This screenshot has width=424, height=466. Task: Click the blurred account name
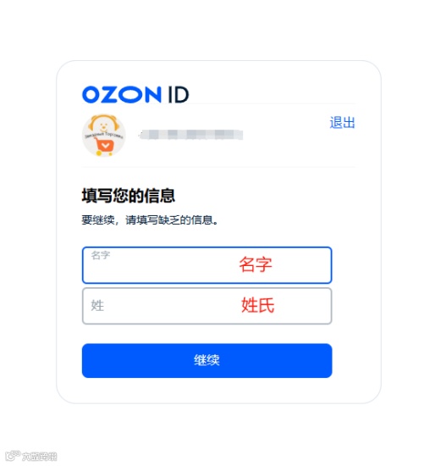click(x=190, y=135)
